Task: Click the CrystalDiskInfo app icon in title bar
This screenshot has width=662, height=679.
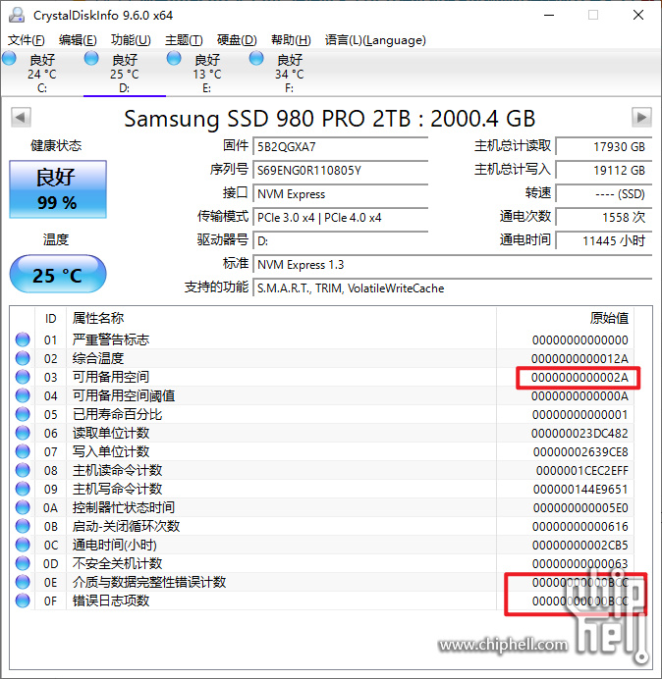Action: point(17,15)
